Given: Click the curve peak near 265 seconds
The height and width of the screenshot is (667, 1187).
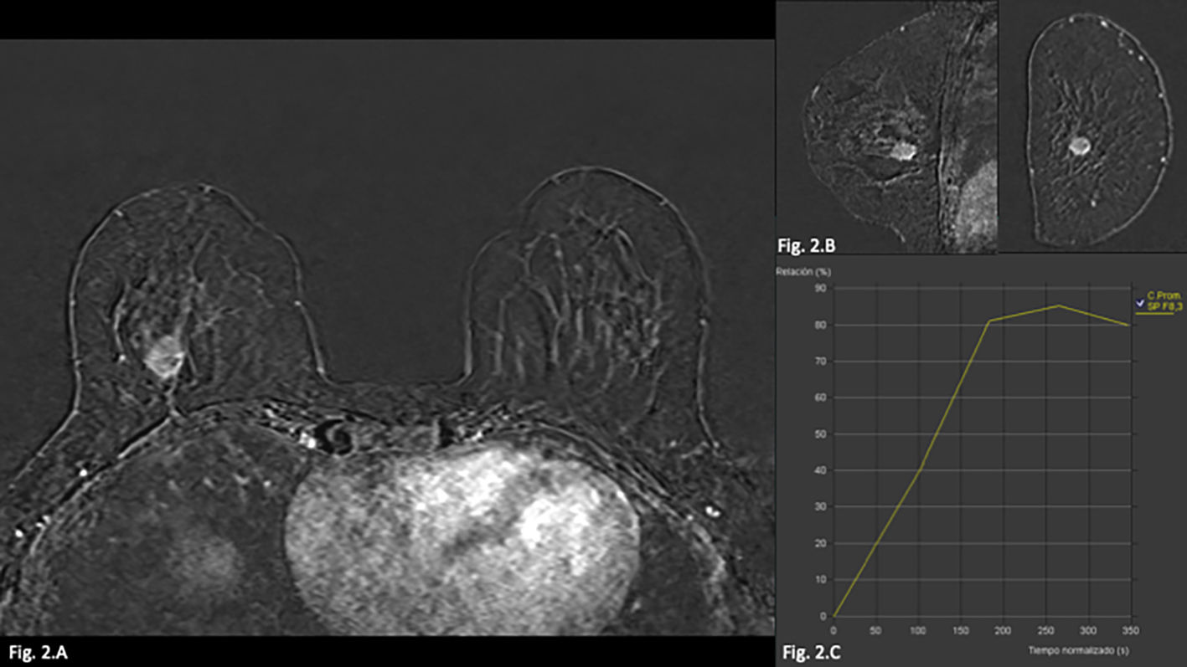Looking at the screenshot, I should point(1059,305).
